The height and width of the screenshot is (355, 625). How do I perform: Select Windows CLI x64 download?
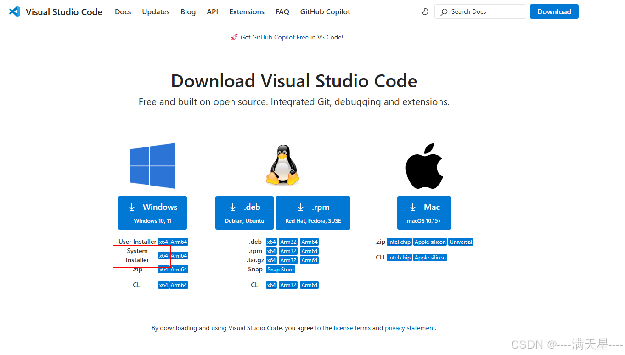pos(163,285)
